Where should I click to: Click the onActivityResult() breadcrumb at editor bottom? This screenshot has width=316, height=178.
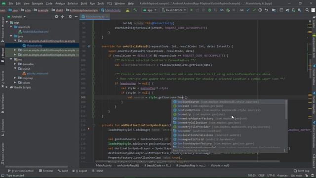[128, 166]
